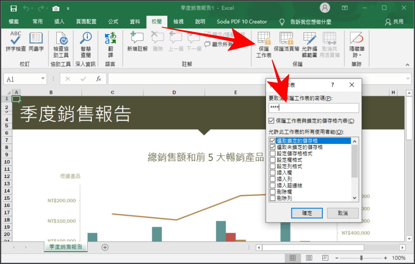The image size is (415, 264).
Task: Click 取消 cancel button in dialog
Action: point(343,213)
